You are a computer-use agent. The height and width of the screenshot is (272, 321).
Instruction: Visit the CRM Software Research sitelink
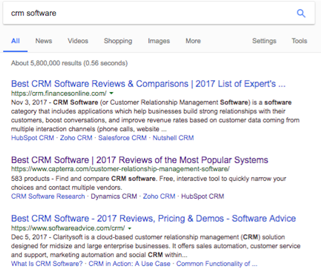click(48, 196)
